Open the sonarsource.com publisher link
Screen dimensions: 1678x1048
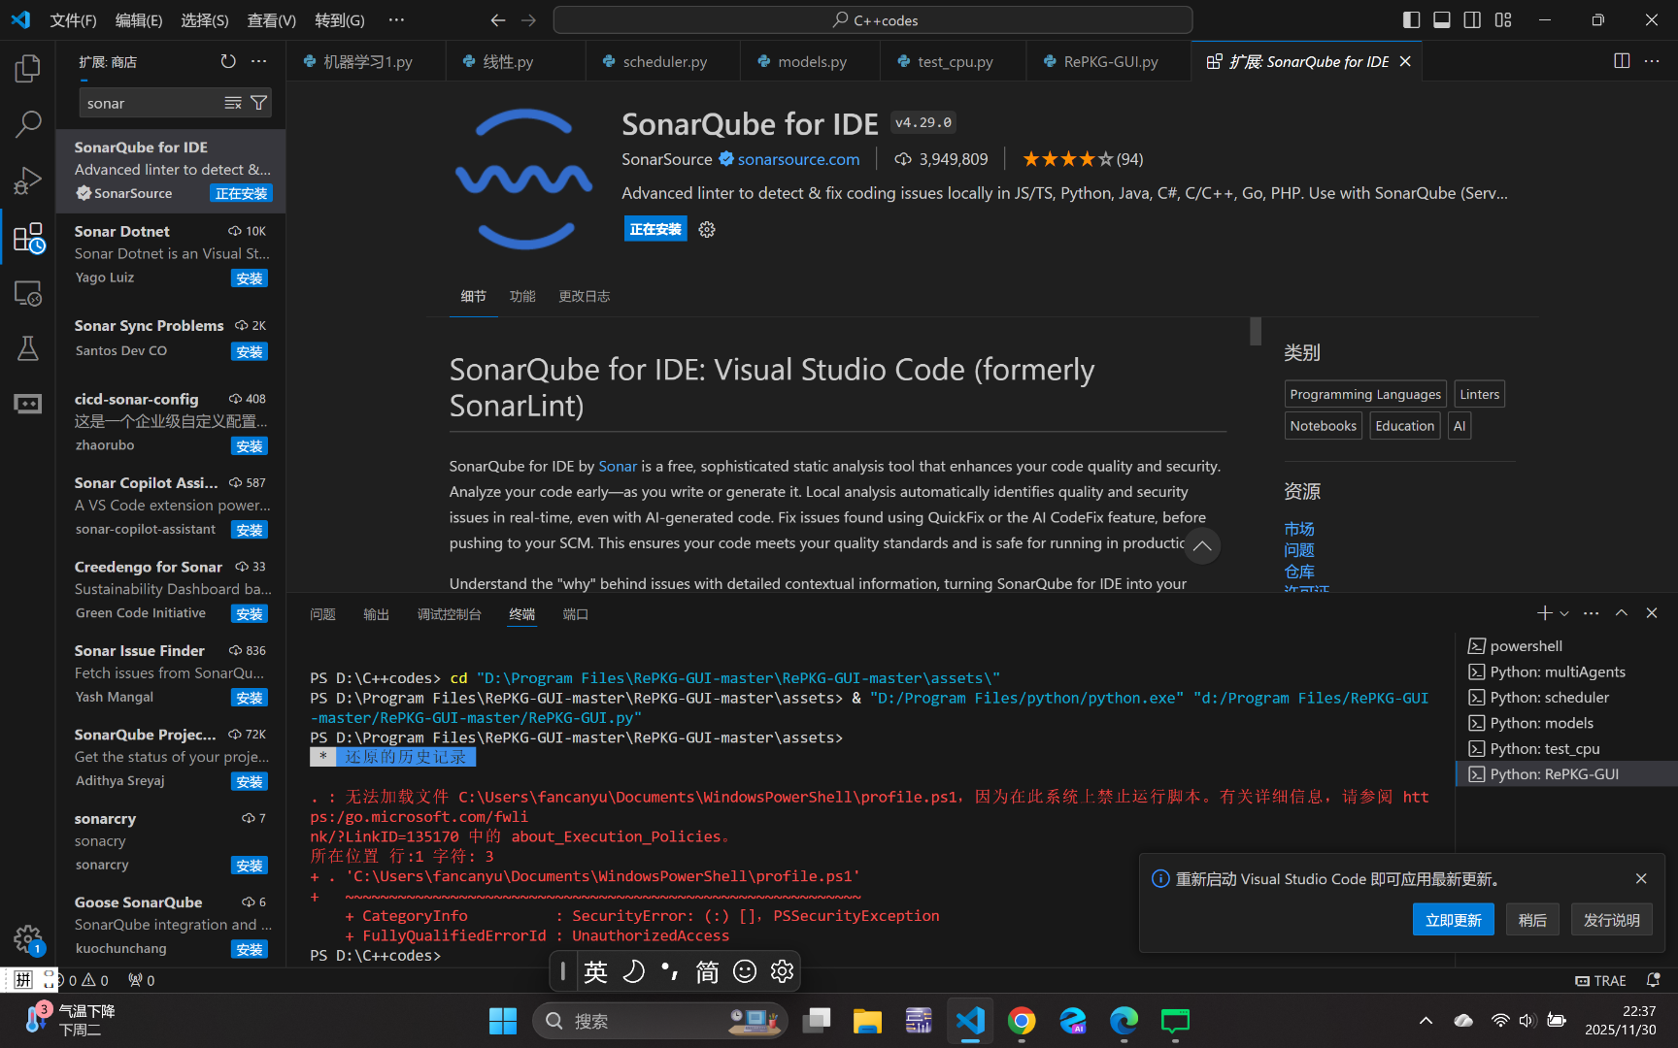(798, 159)
